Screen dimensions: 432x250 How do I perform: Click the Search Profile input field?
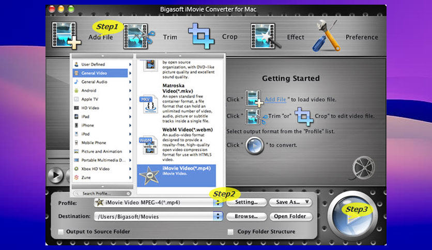[102, 193]
